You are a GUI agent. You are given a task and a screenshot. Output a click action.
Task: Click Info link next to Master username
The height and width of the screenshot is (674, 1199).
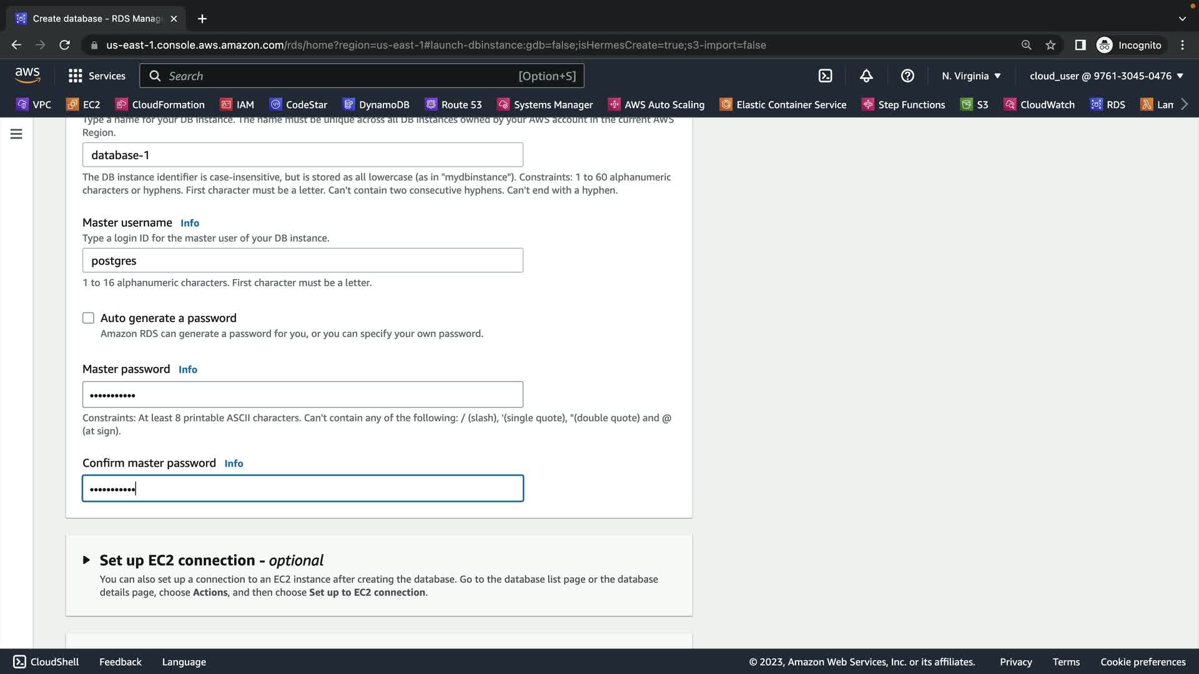point(190,223)
